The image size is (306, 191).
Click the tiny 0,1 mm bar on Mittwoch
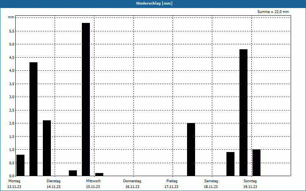point(99,175)
